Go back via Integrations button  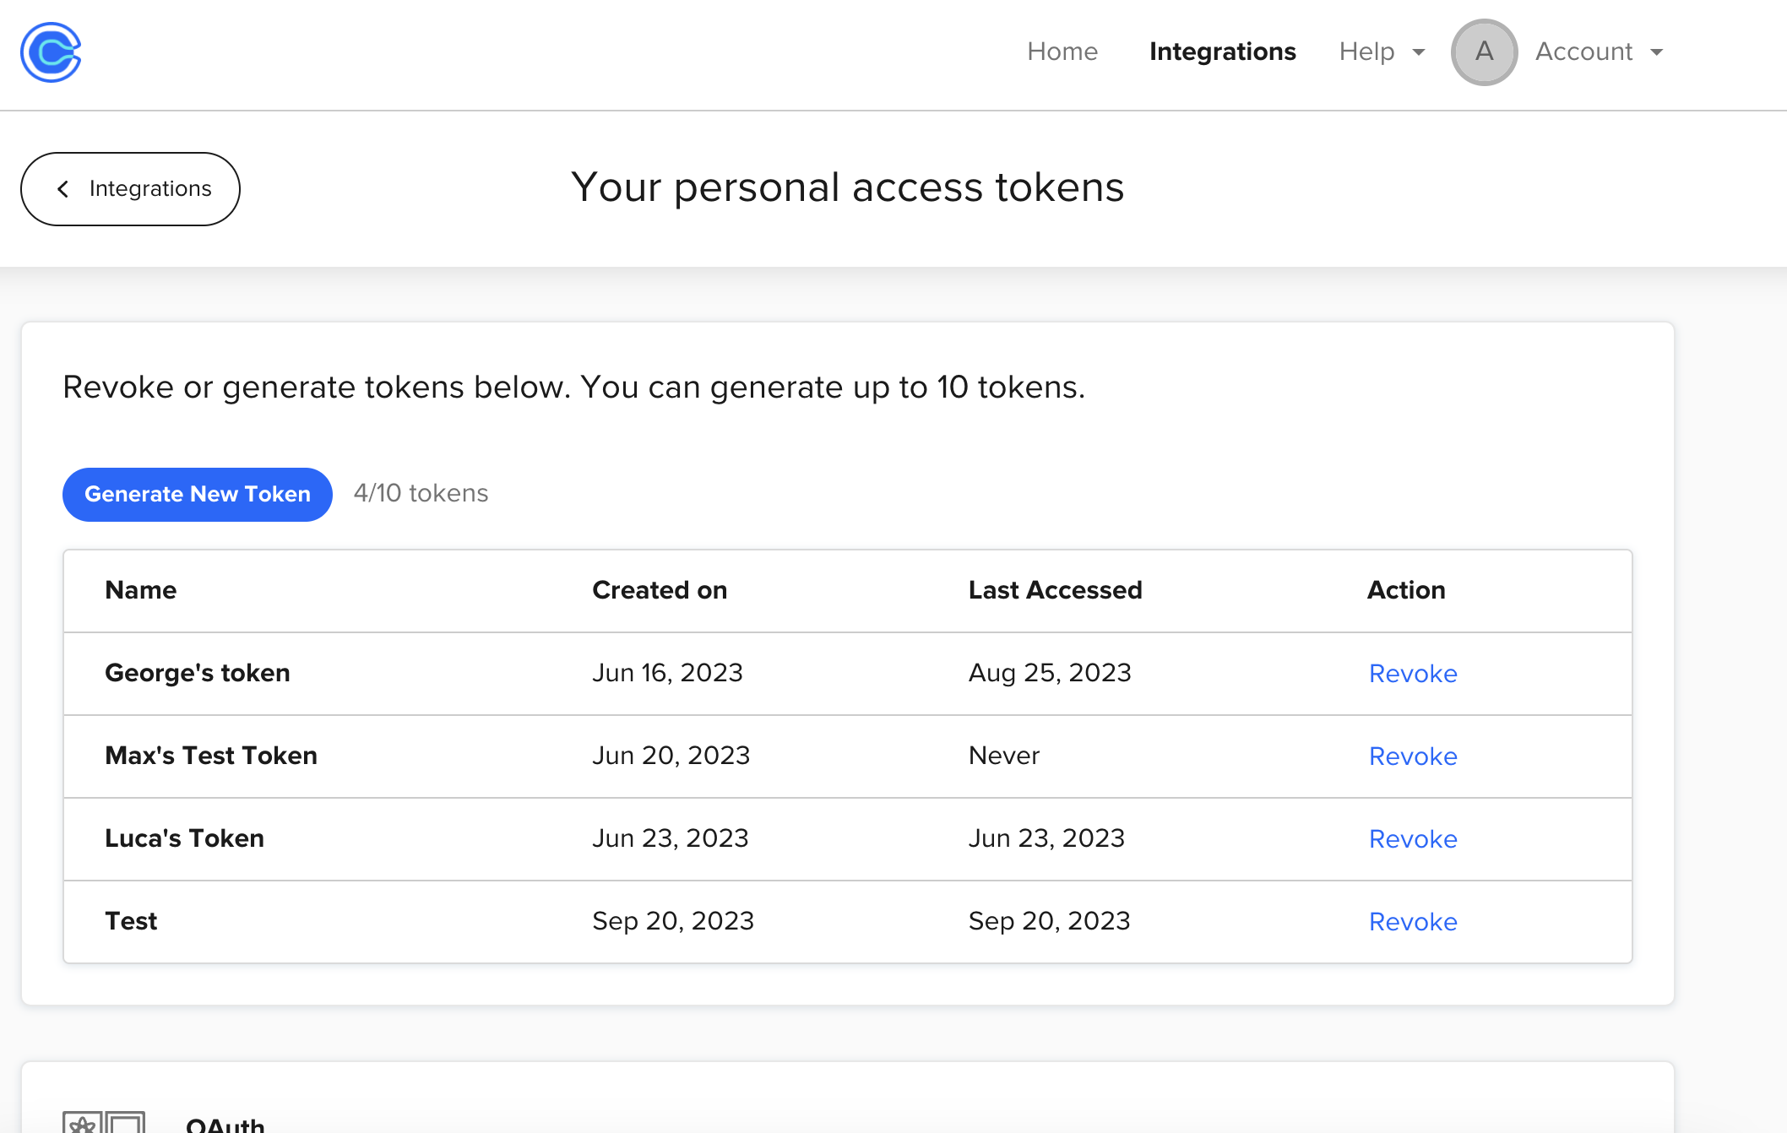(131, 189)
